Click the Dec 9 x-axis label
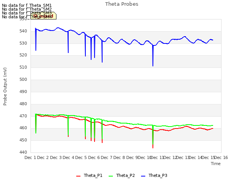The image size is (244, 183). tap(132, 157)
